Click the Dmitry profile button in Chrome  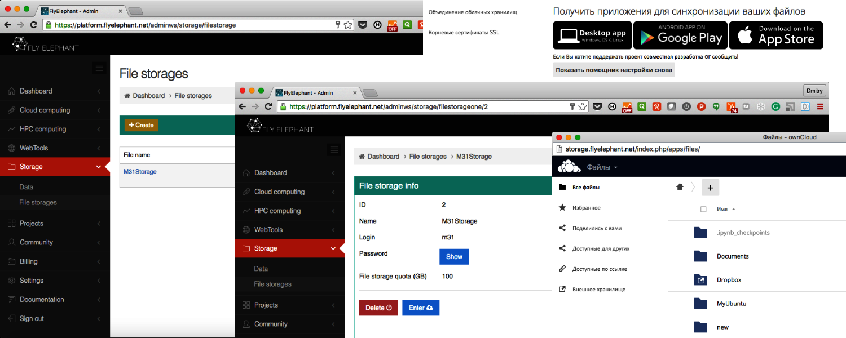814,91
